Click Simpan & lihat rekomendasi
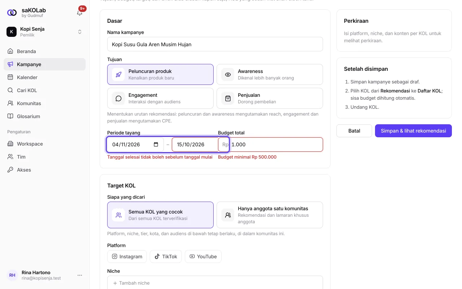Viewport: 462px width, 289px height. 413,131
